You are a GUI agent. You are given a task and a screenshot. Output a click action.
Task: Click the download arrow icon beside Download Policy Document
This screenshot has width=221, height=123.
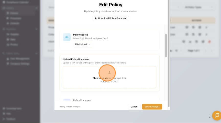pyautogui.click(x=96, y=18)
